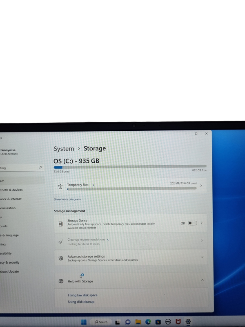Screen dimensions: 245x327
Task: Maximize the Settings window
Action: 196,134
